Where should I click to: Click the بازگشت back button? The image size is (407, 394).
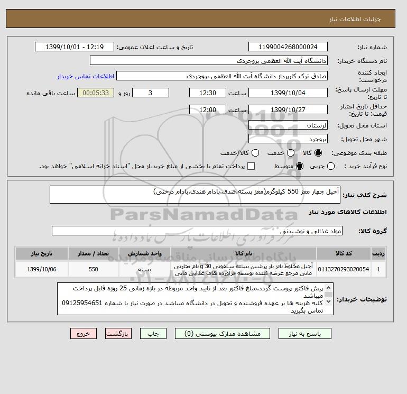pyautogui.click(x=118, y=334)
